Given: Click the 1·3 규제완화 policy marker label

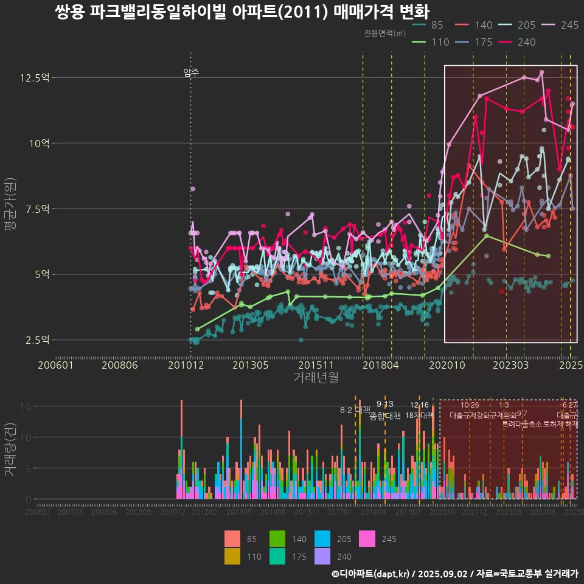Looking at the screenshot, I should coord(504,410).
